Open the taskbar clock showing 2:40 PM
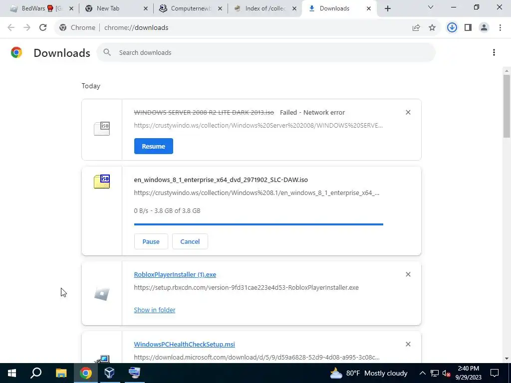The image size is (511, 383). click(x=469, y=373)
